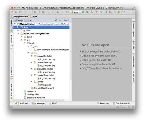The height and width of the screenshot is (122, 145).
Task: Click App in the breadcrumb bar
Action: [x=34, y=17]
